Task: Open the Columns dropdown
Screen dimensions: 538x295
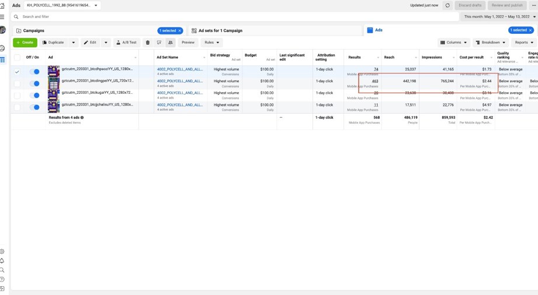Action: point(454,43)
